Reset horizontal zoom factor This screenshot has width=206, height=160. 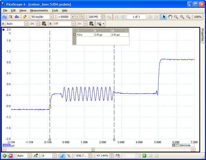coord(82,17)
